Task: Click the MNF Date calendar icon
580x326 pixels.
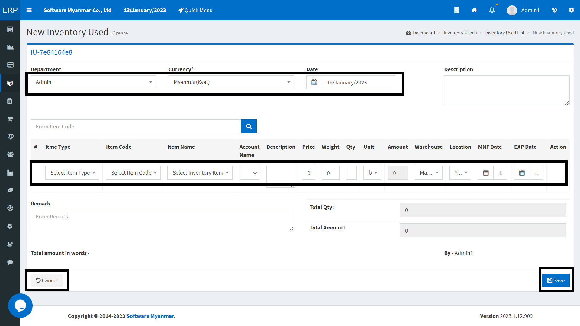Action: 486,173
